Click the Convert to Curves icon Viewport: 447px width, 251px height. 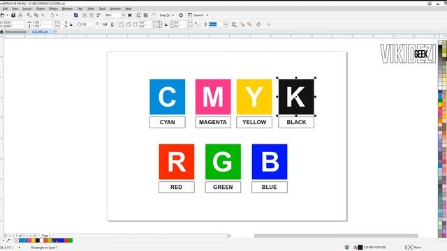[258, 24]
